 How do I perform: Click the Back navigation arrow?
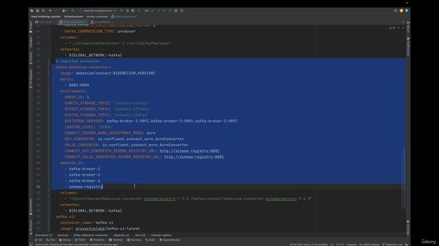point(50,11)
